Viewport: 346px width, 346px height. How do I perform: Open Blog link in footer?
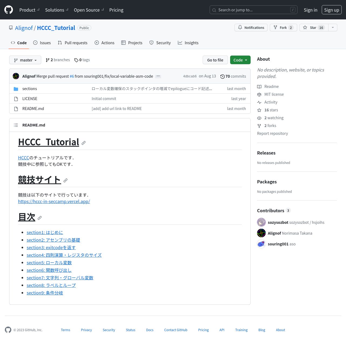pos(262,330)
